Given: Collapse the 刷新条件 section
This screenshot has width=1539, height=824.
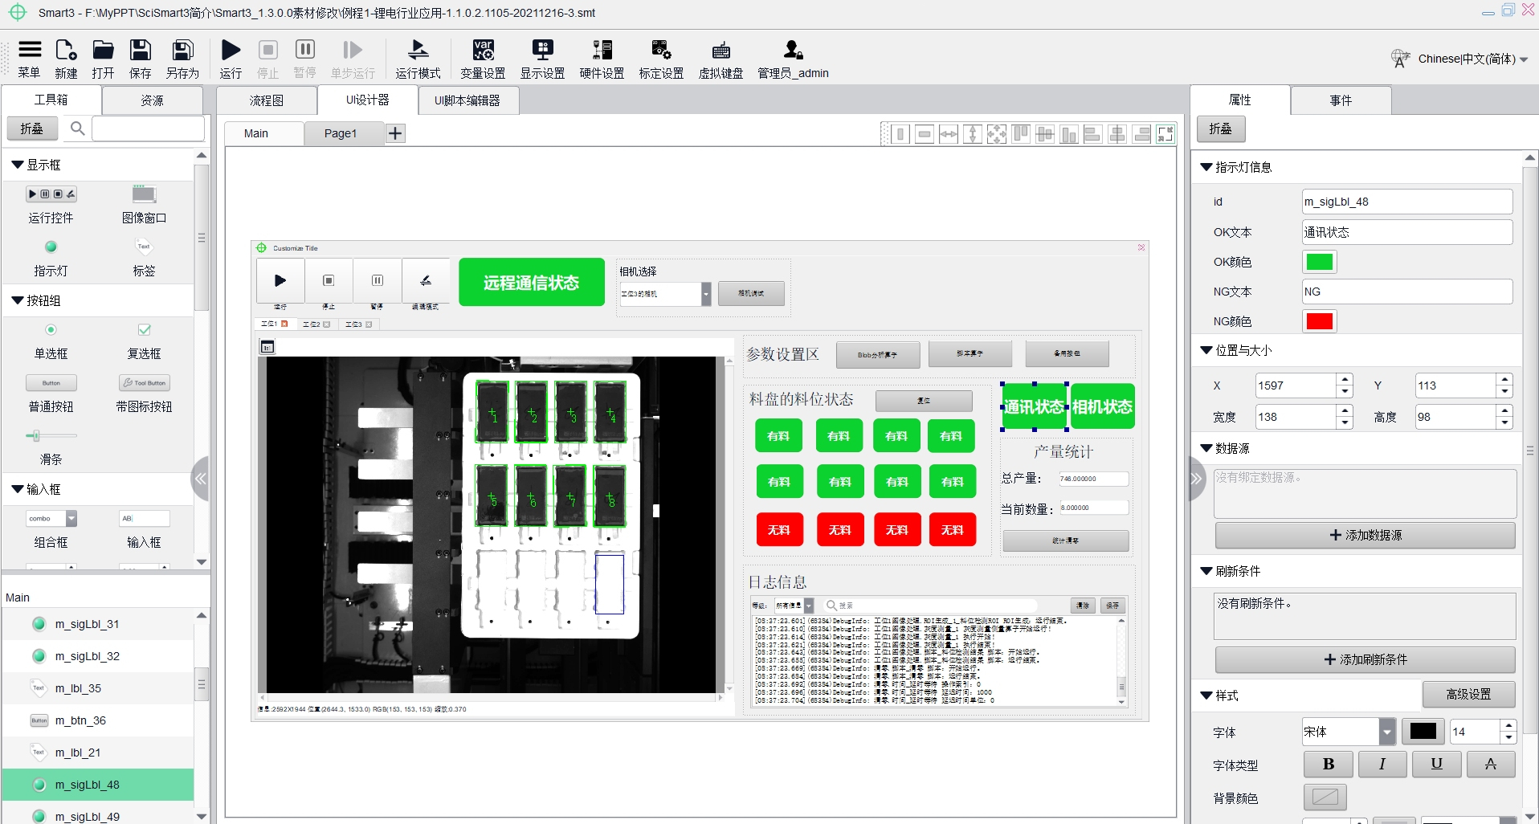Looking at the screenshot, I should coord(1206,571).
